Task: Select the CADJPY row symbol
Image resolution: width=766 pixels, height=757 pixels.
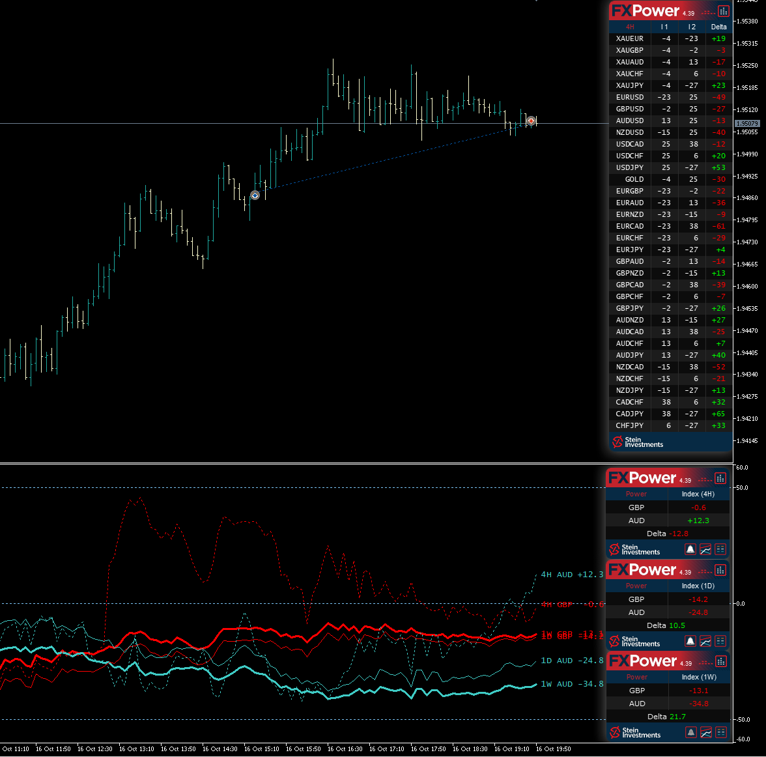Action: click(x=630, y=414)
